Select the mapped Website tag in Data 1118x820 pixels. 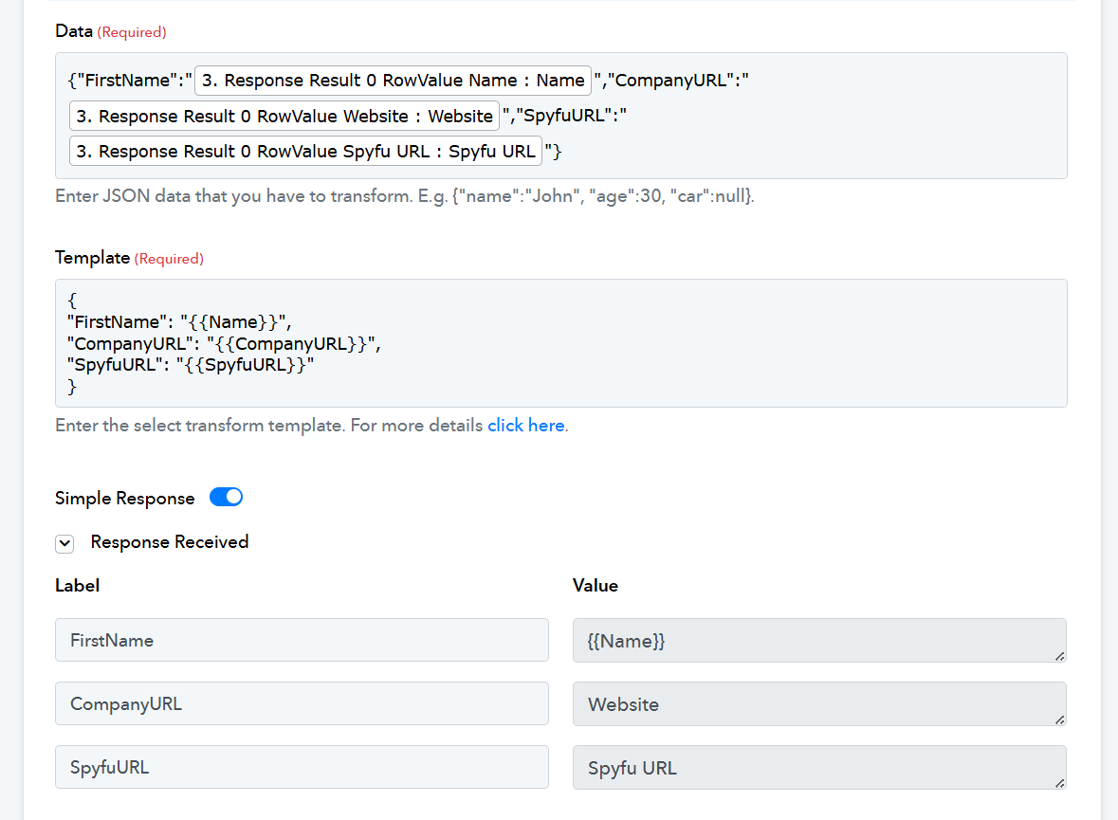pyautogui.click(x=284, y=117)
